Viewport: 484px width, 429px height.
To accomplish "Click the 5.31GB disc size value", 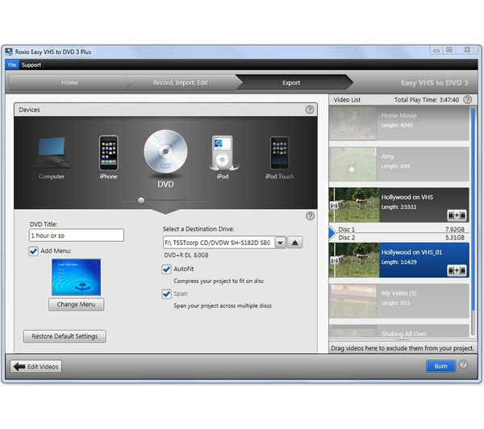I will [x=455, y=237].
